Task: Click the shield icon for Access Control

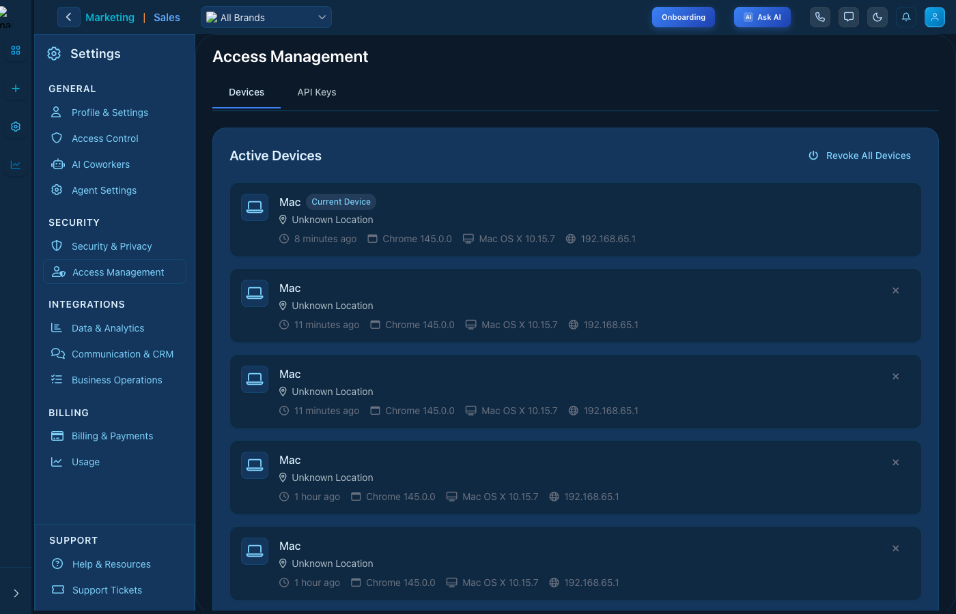Action: click(57, 138)
